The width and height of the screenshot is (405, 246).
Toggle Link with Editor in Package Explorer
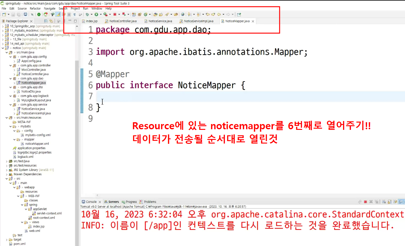tap(51, 21)
